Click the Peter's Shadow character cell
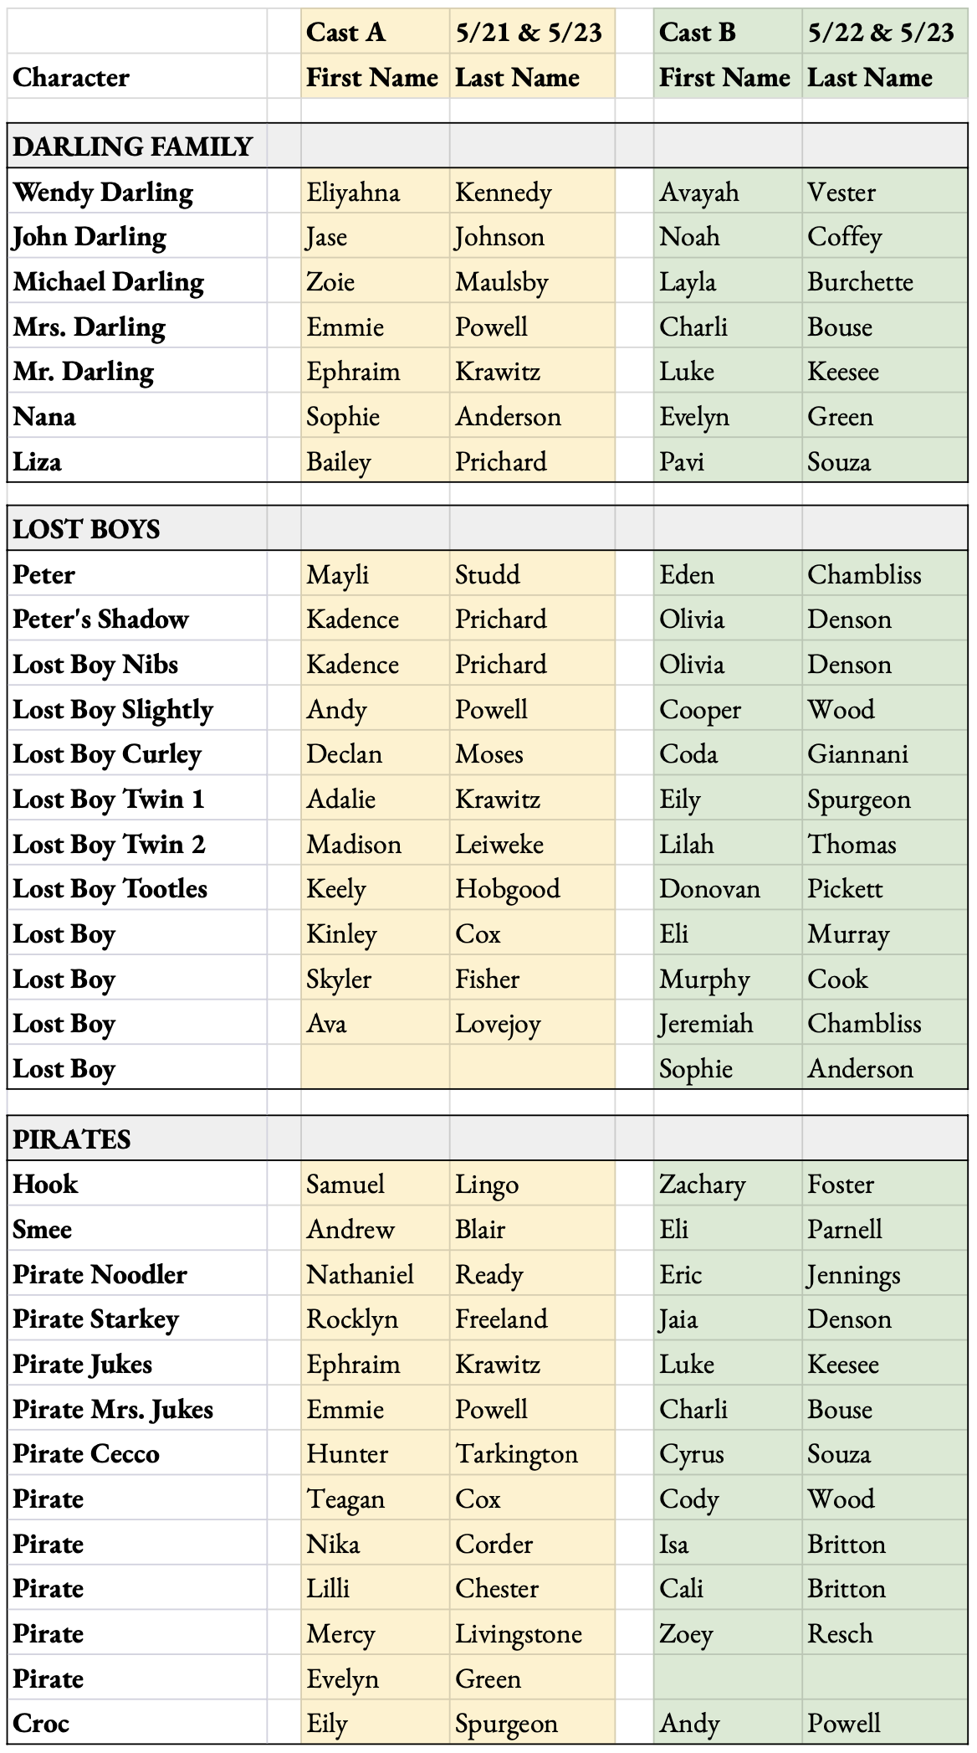This screenshot has height=1753, width=977. [100, 619]
